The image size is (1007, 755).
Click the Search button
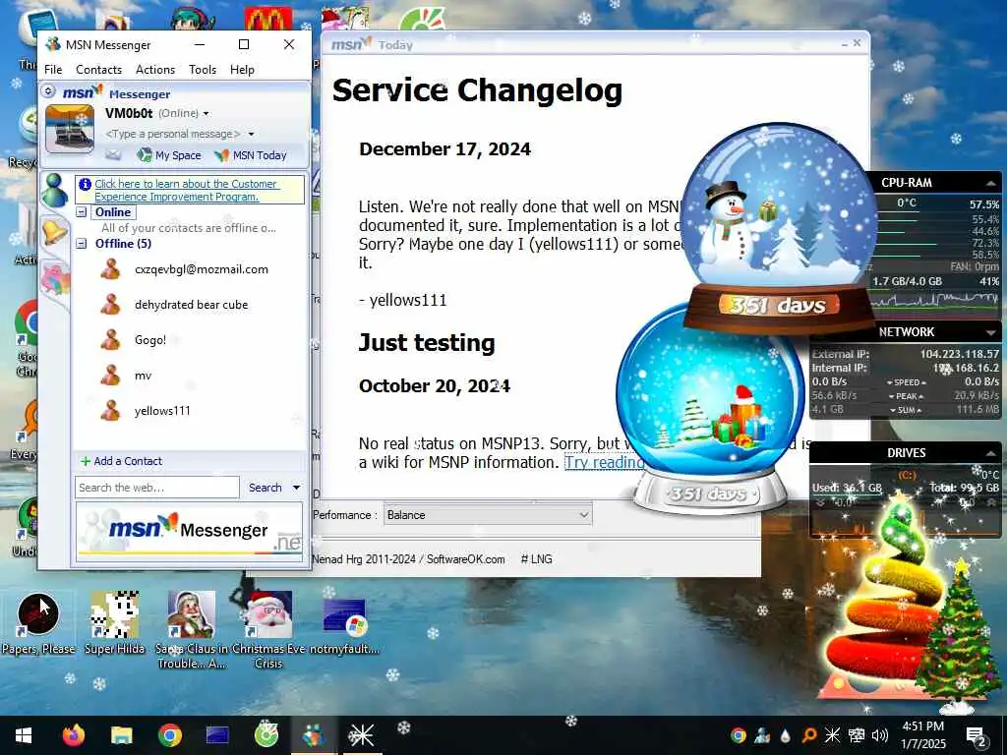click(266, 488)
